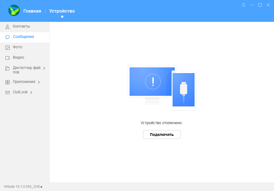Open the Контакты person icon
Screen dimensions: 274x191
tap(7, 27)
